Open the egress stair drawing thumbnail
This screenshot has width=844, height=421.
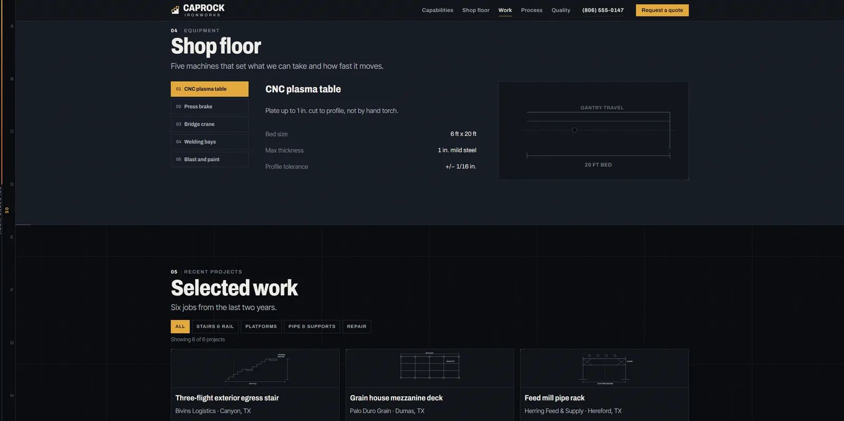click(x=255, y=368)
